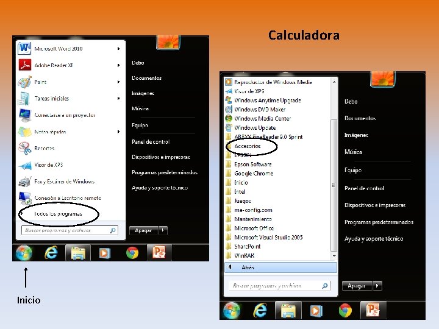The image size is (439, 329).
Task: Open Dispositivos e impresoras in Calculadora screenshot
Action: point(375,205)
